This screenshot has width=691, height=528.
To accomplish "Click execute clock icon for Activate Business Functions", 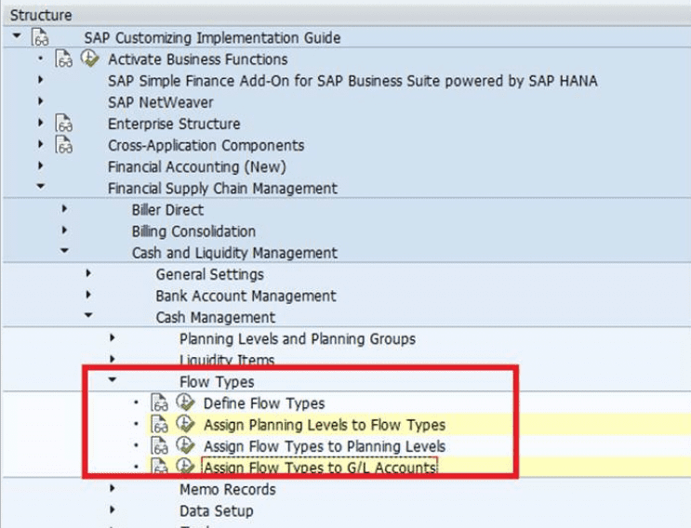I will [x=90, y=59].
